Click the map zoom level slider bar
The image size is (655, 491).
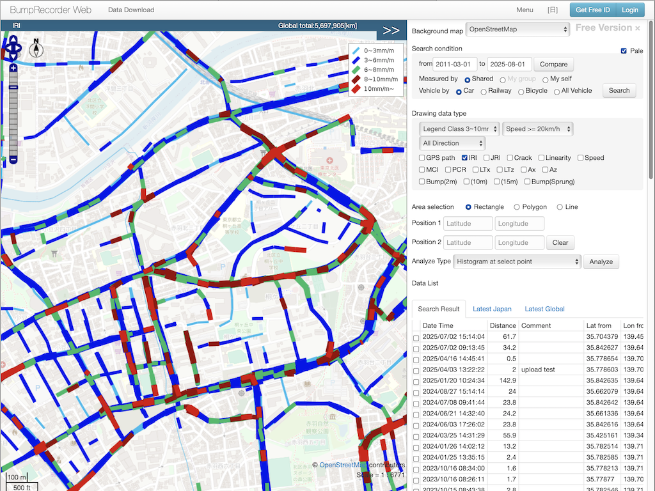[13, 114]
